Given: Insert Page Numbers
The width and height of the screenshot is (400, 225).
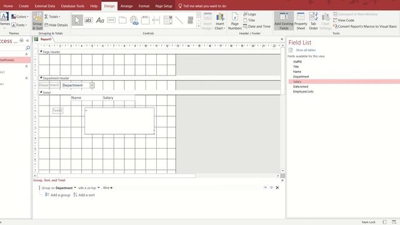Looking at the screenshot, I should (235, 21).
